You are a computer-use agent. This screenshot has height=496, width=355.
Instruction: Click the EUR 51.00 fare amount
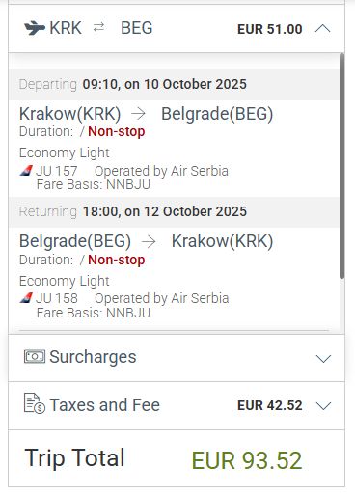(270, 29)
